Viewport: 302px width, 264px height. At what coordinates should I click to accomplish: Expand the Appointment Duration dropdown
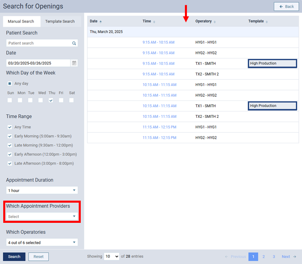click(42, 191)
